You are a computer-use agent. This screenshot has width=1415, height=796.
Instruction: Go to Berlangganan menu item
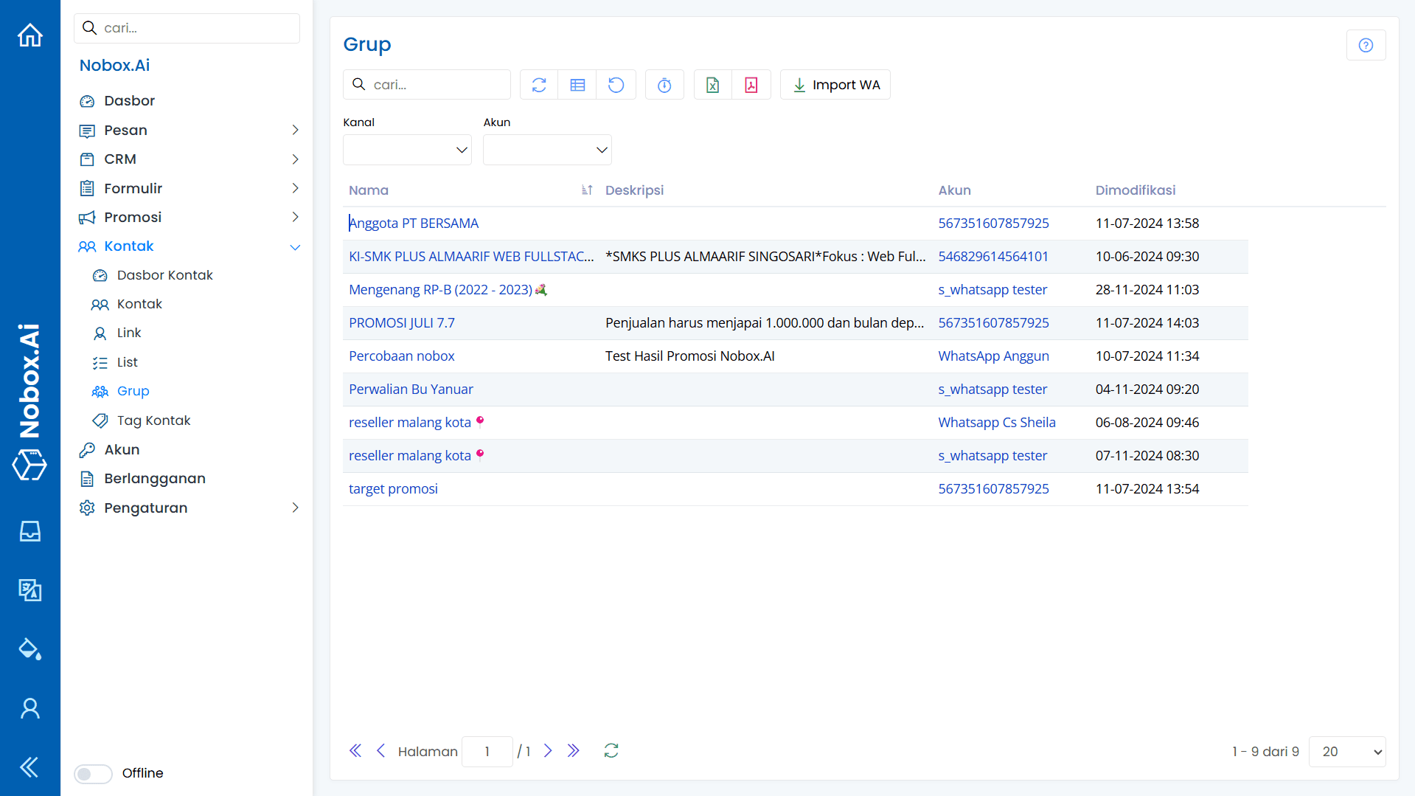tap(155, 479)
